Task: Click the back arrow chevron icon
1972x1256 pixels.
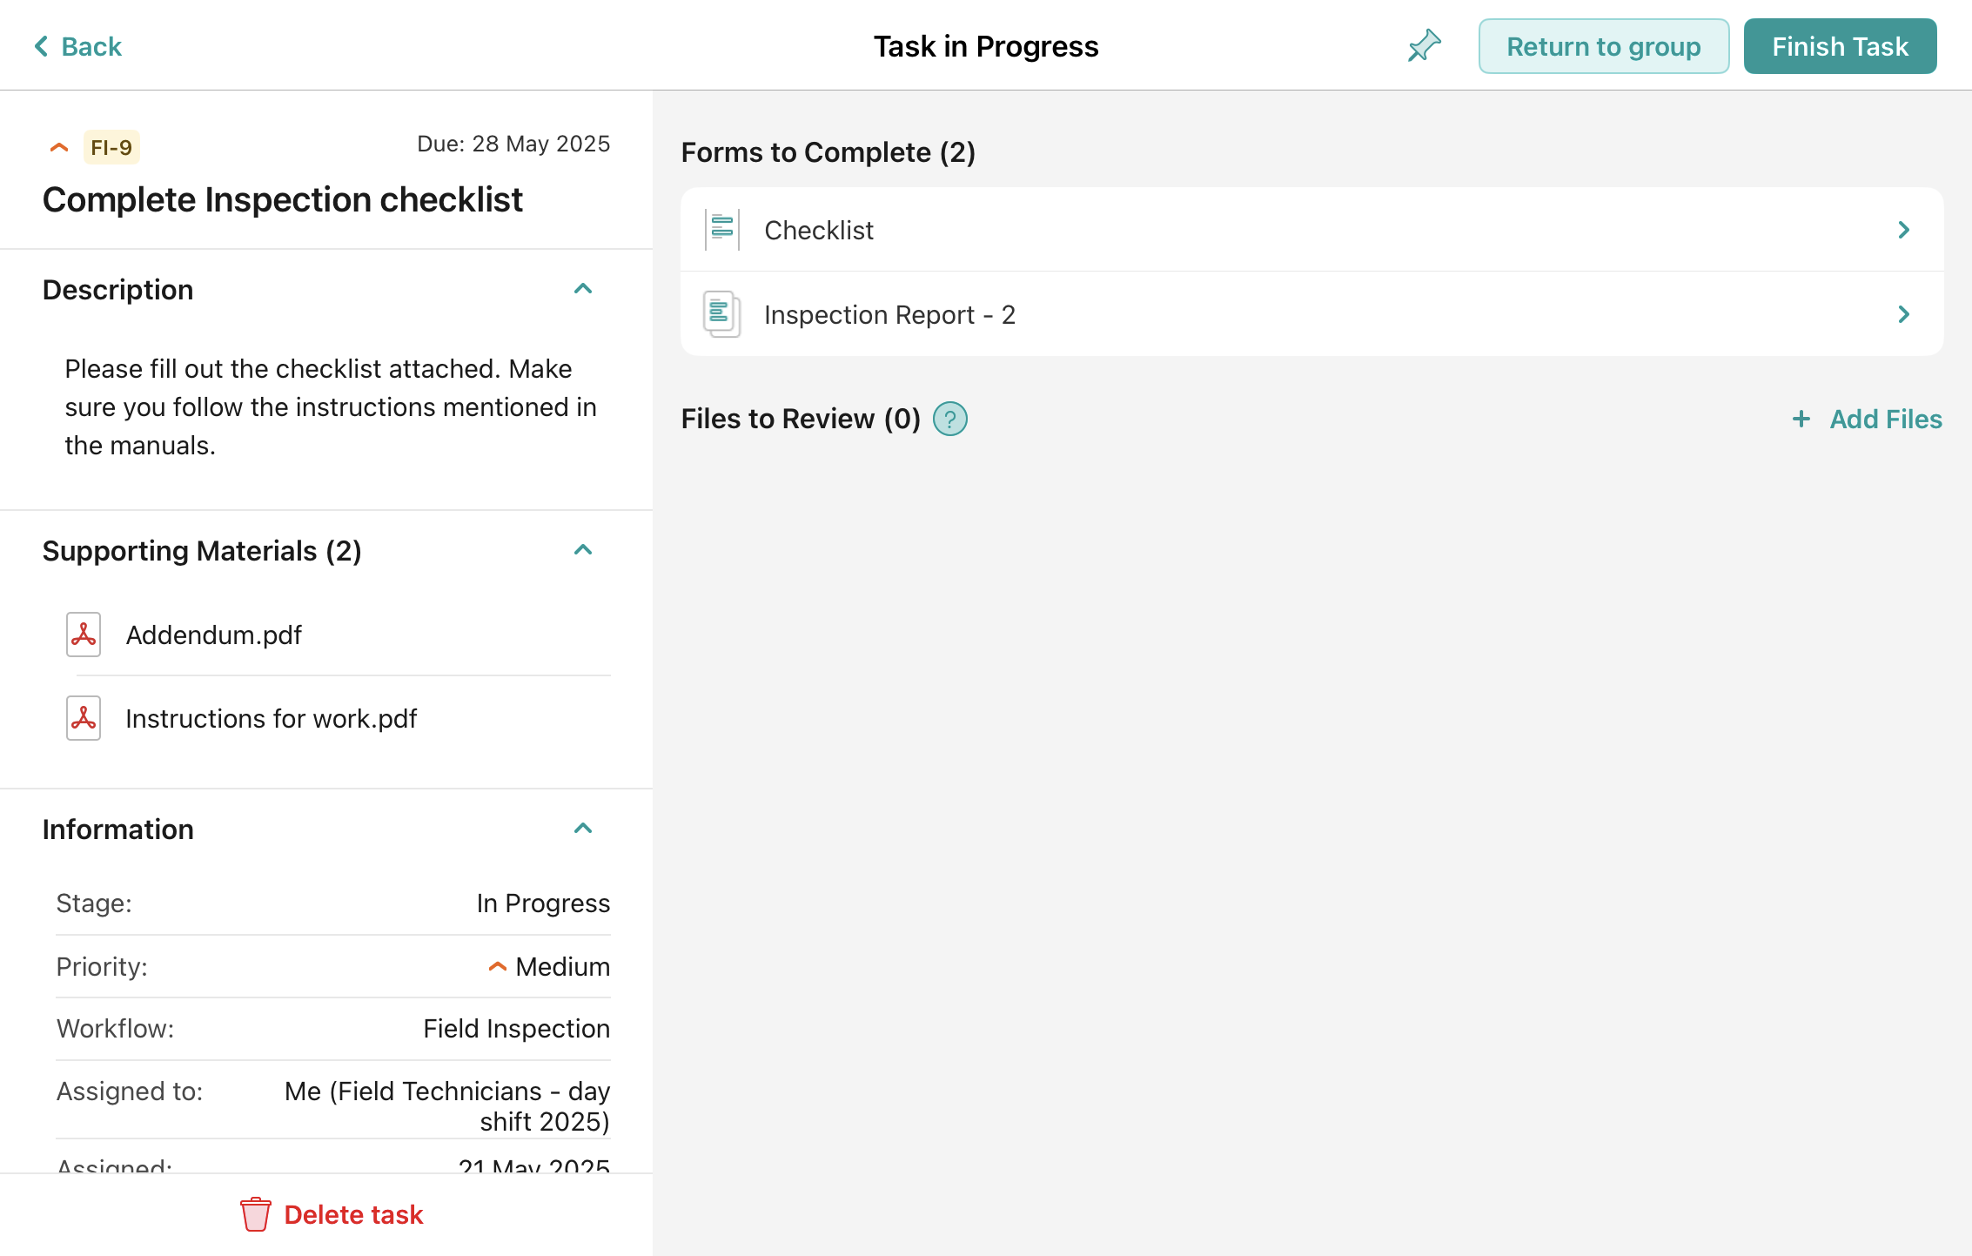Action: click(41, 46)
